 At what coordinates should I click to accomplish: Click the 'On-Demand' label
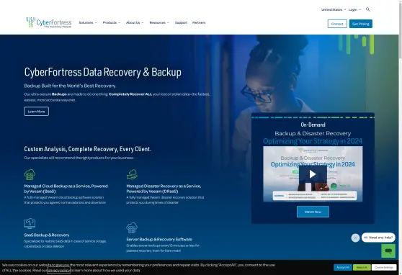click(313, 125)
